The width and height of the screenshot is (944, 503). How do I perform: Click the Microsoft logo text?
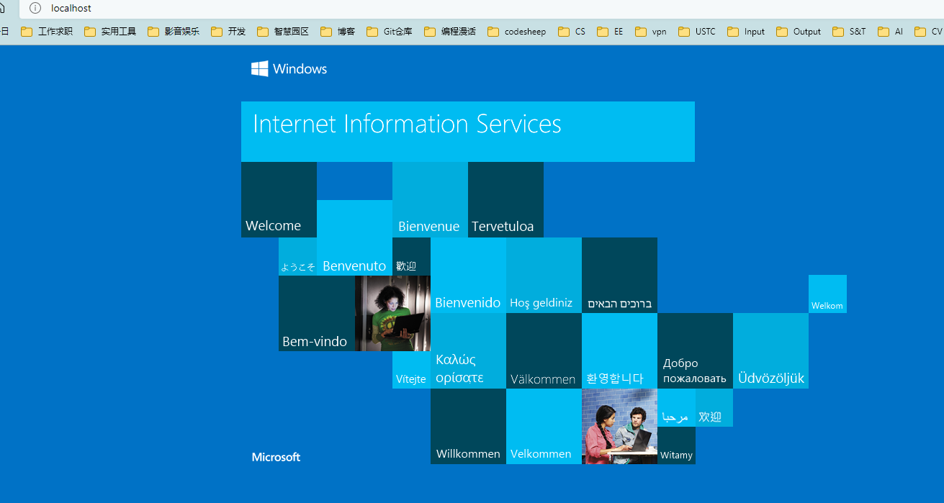tap(276, 457)
